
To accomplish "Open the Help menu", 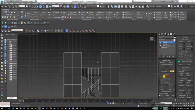I will (102, 3).
